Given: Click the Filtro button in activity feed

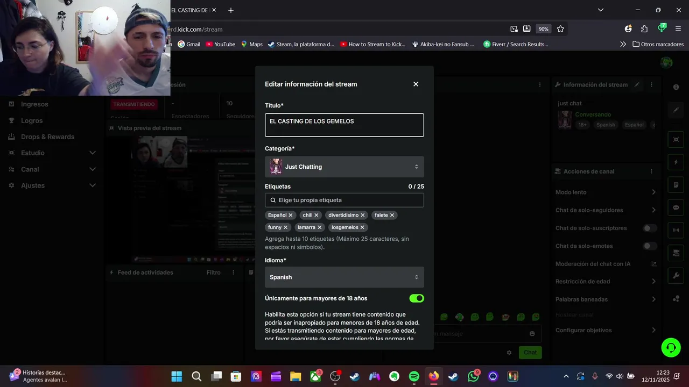Looking at the screenshot, I should coord(214,273).
